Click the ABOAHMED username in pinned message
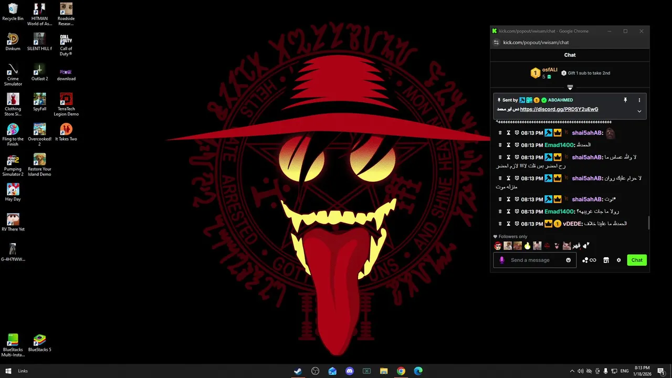 coord(560,100)
